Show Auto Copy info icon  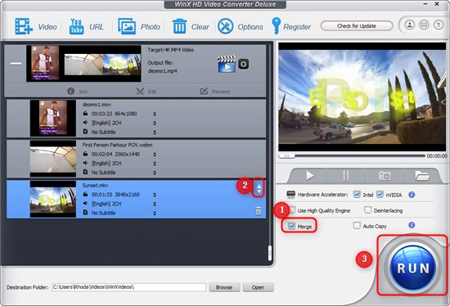[412, 225]
